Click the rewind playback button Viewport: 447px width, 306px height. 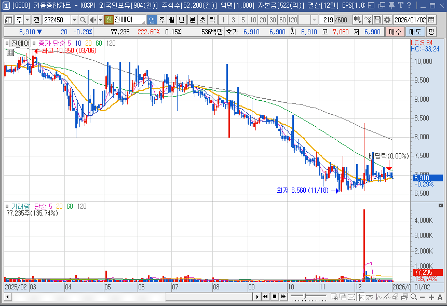tap(266, 297)
